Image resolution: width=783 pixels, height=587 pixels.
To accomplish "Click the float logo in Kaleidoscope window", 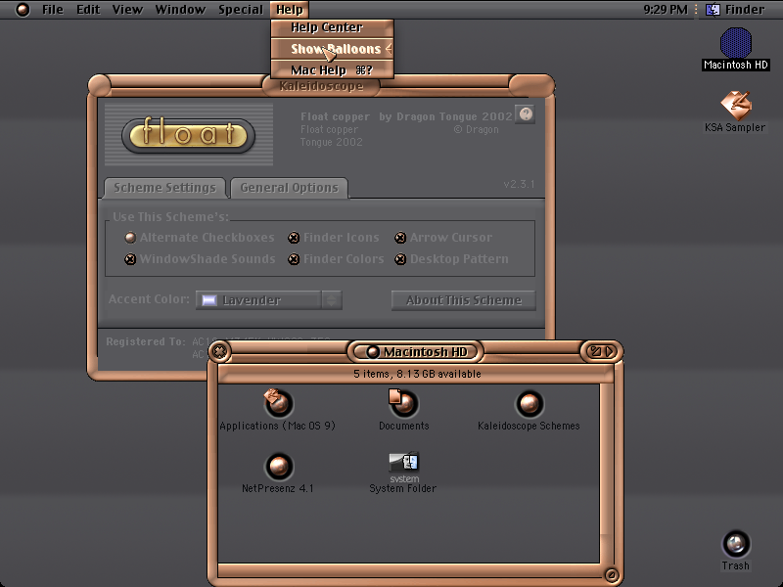I will [189, 135].
